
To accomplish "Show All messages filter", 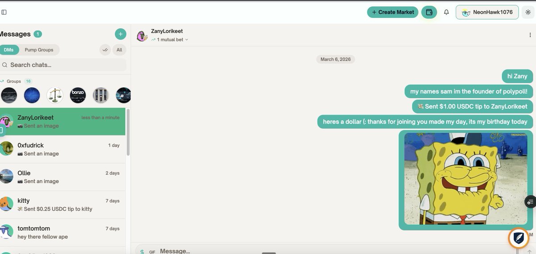I will click(119, 50).
